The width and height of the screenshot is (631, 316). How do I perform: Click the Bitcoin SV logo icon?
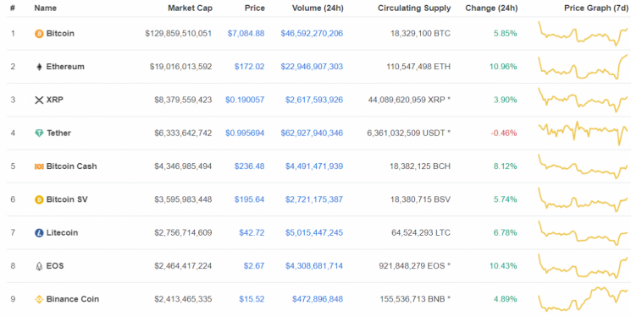coord(39,199)
